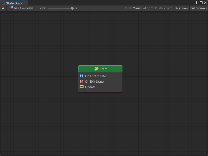208x156 pixels.
Task: Toggle the Dim option
Action: click(x=128, y=8)
